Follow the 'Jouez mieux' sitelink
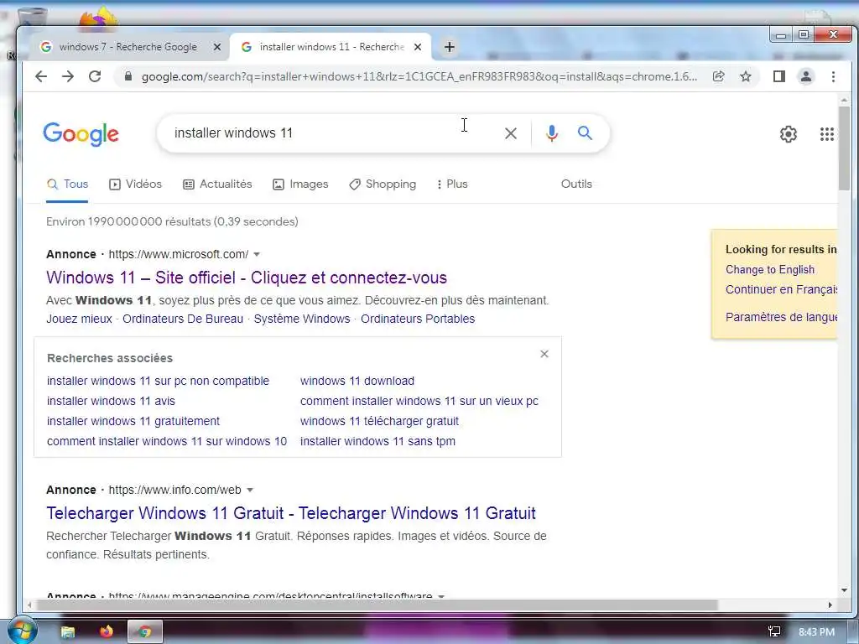This screenshot has width=859, height=644. pos(79,319)
